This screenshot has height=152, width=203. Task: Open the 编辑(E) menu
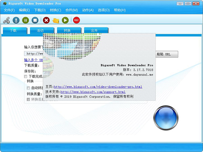(24, 10)
